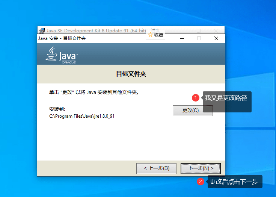The image size is (276, 197).
Task: Go back with < 上一步(B) button
Action: click(156, 168)
